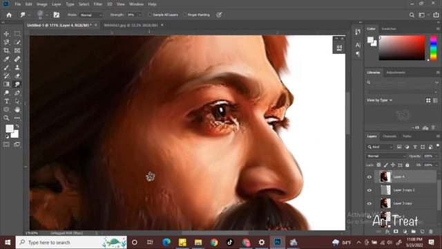Viewport: 442px width, 249px height.
Task: Select the Lasso tool
Action: [x=6, y=42]
